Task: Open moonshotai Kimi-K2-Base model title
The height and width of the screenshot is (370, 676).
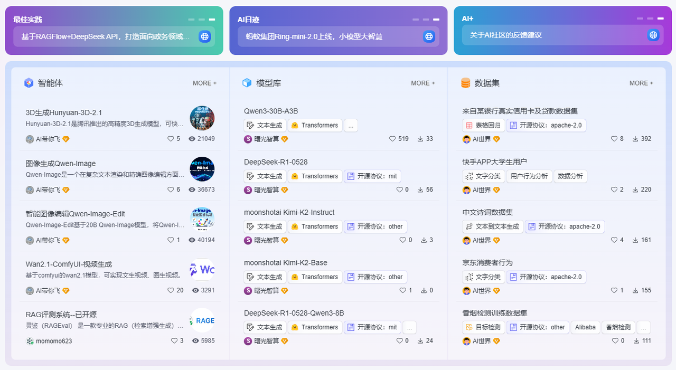Action: [x=286, y=262]
